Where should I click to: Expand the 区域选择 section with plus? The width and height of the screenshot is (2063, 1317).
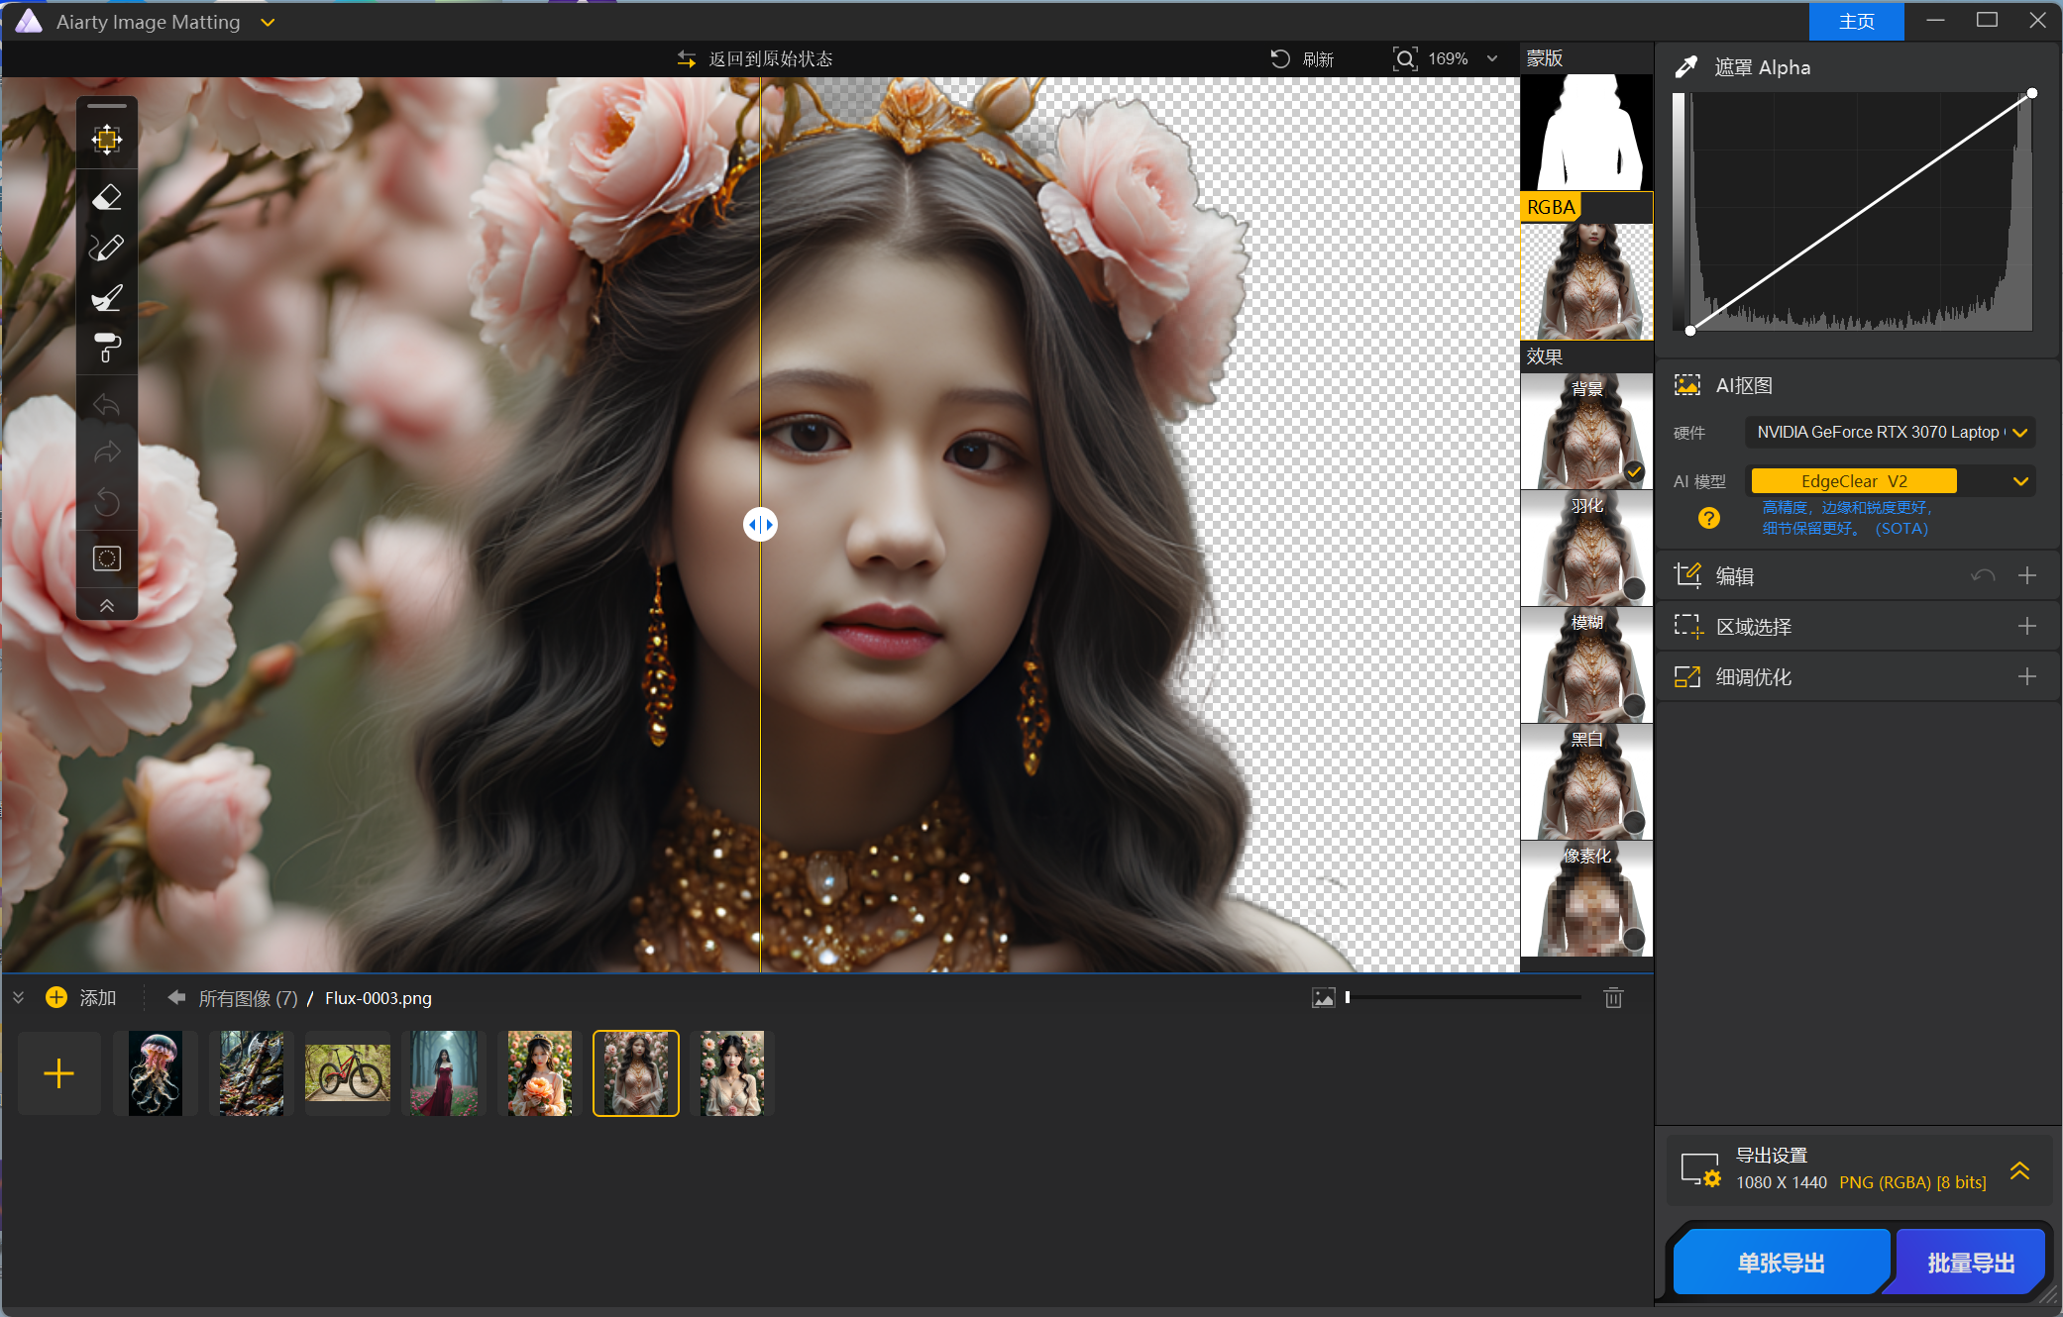click(x=2027, y=626)
